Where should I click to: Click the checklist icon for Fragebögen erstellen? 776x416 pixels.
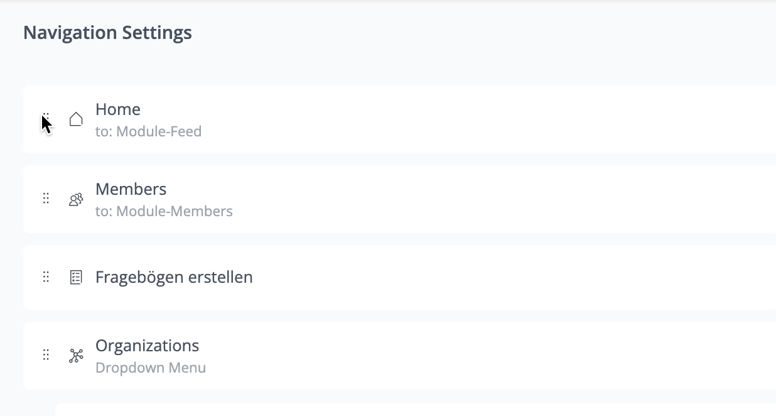tap(76, 277)
